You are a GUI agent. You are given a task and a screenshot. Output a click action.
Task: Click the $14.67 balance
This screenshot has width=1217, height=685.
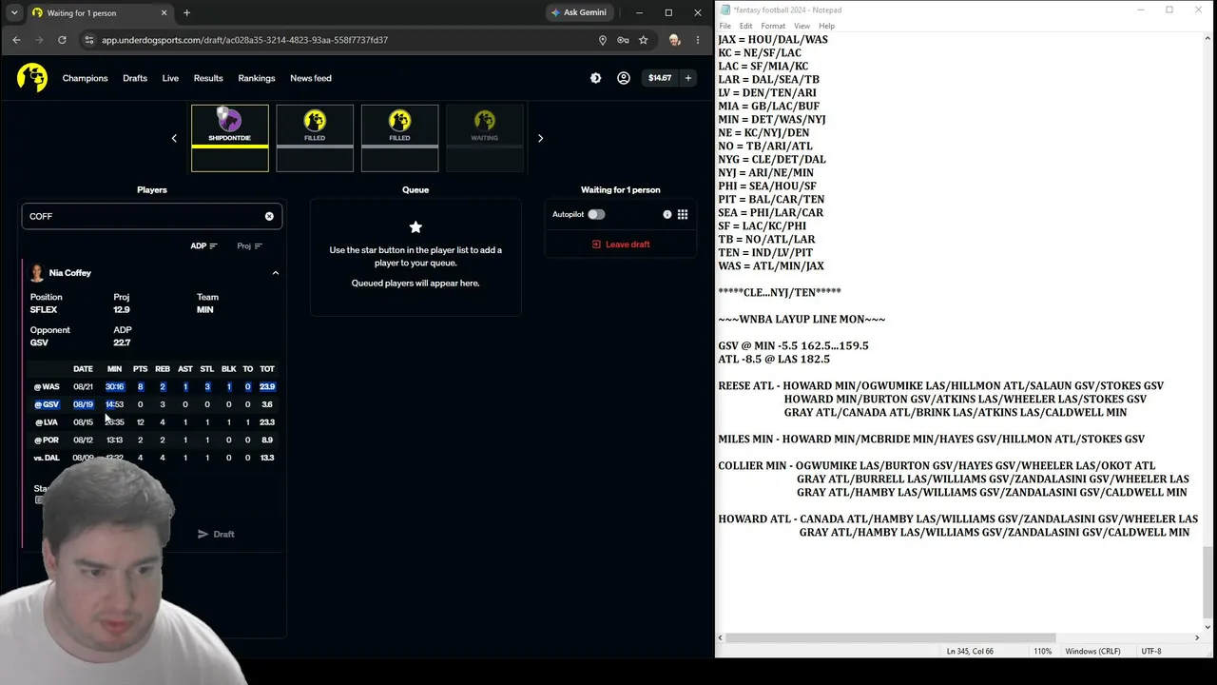[x=660, y=78]
